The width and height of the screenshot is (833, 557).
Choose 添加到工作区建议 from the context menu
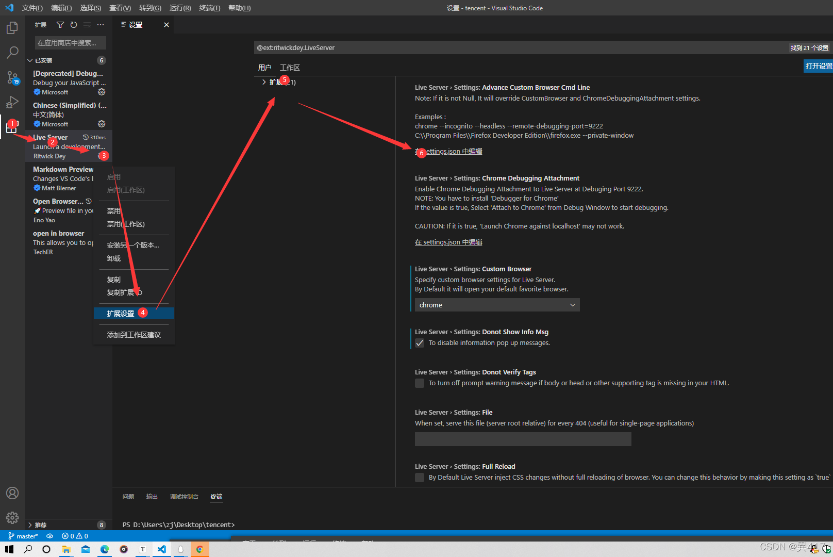[134, 335]
